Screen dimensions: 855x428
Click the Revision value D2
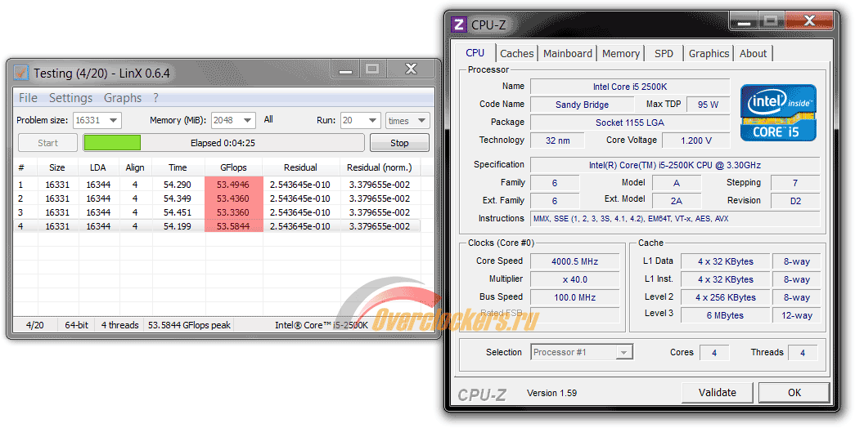click(795, 201)
